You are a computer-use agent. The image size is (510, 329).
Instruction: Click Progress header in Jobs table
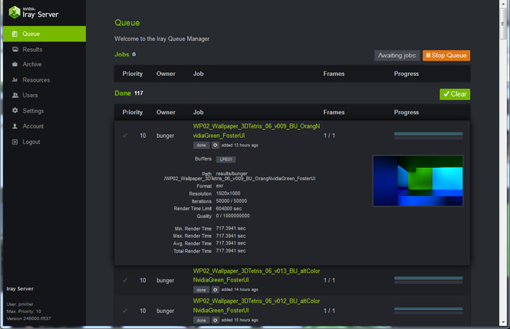[x=407, y=74]
